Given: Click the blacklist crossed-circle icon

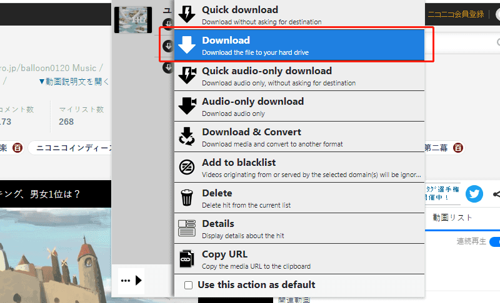Looking at the screenshot, I should (187, 167).
